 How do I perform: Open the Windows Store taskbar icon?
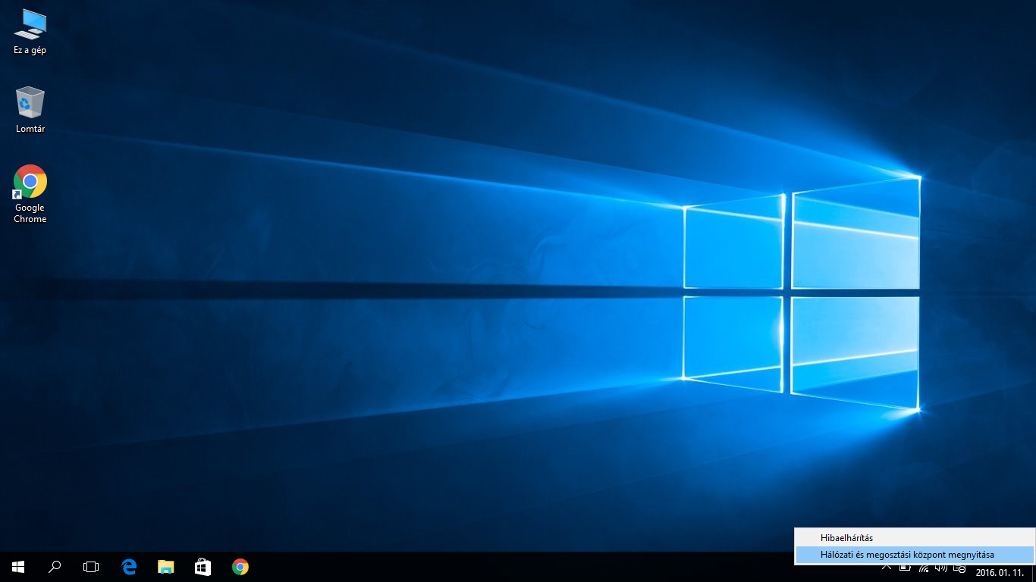pyautogui.click(x=202, y=567)
